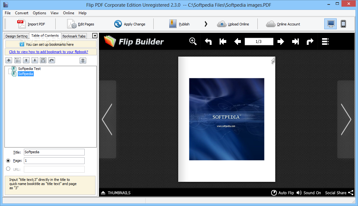This screenshot has height=206, width=358.
Task: Select the Page radio button
Action: [x=8, y=161]
